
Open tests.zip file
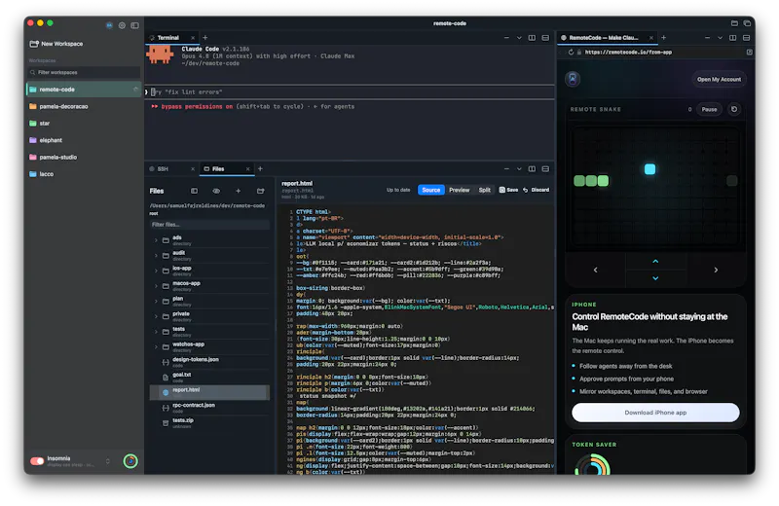[209, 423]
